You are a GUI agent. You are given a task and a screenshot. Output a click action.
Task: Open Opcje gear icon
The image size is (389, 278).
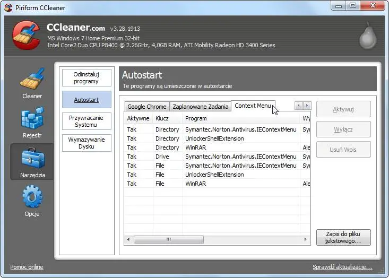[x=32, y=197]
